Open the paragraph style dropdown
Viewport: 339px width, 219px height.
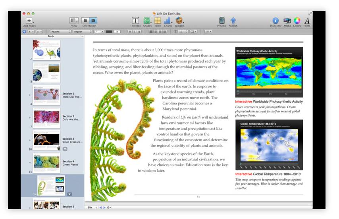pyautogui.click(x=31, y=31)
